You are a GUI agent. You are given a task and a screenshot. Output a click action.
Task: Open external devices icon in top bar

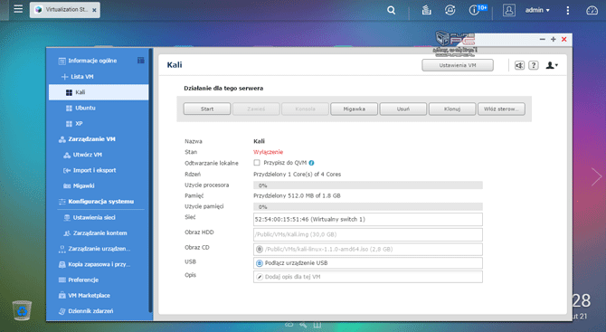coord(450,10)
